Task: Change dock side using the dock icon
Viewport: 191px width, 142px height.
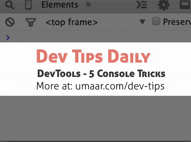Action: coord(185,5)
